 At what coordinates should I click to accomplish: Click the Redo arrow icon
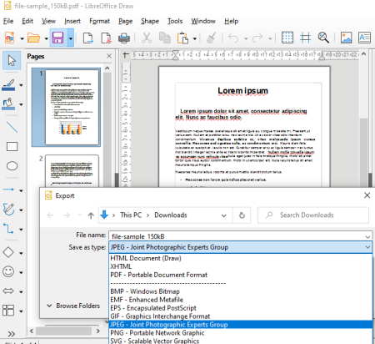[257, 38]
